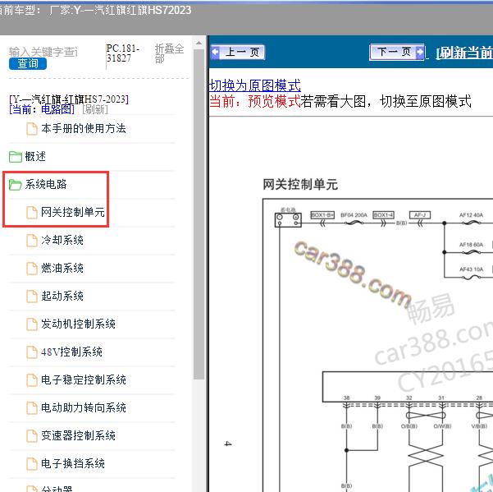The image size is (493, 492).
Task: Click the open folder icon beside 系统电路
Action: coord(15,185)
